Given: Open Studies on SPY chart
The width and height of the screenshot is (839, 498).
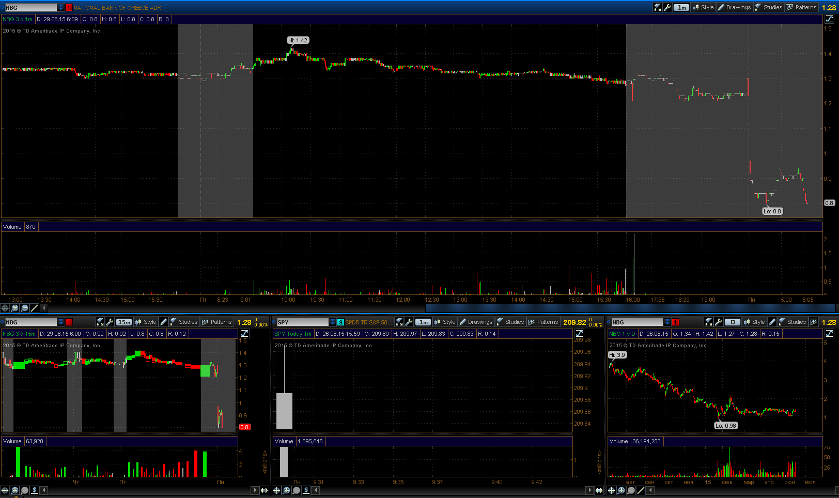Looking at the screenshot, I should [x=510, y=322].
